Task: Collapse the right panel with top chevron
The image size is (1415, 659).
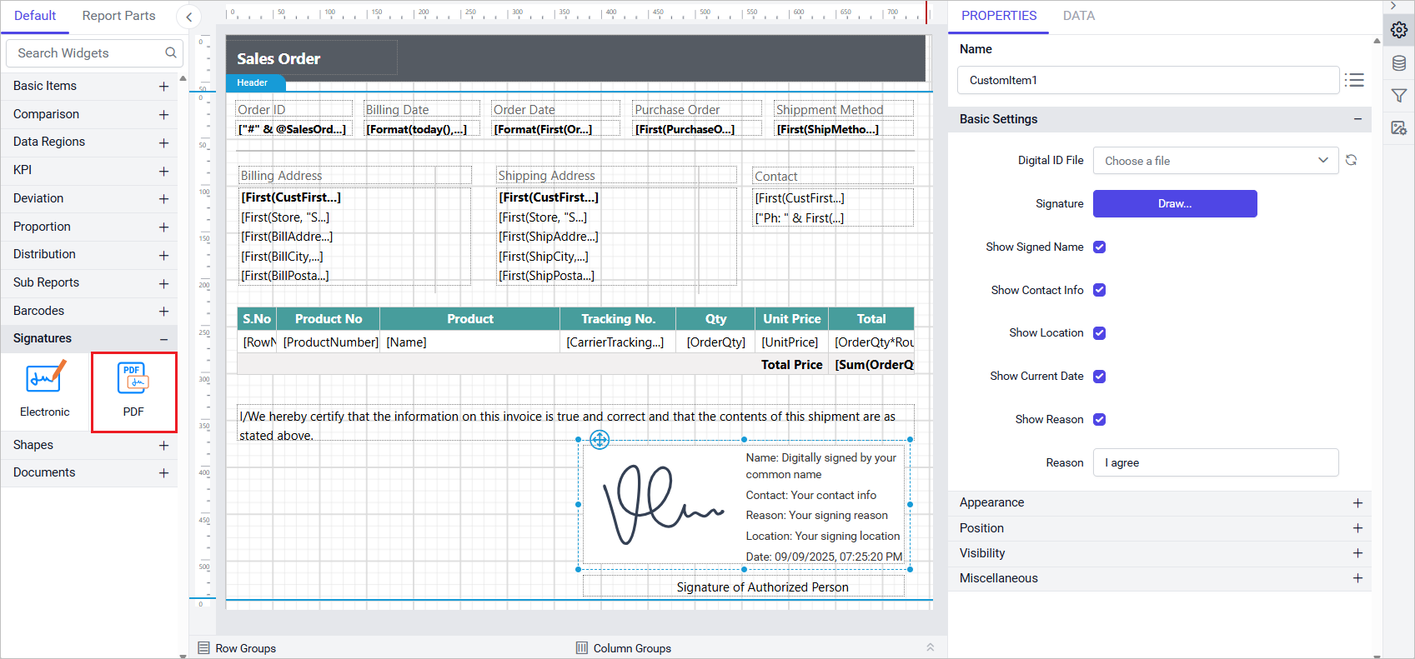Action: (x=1393, y=6)
